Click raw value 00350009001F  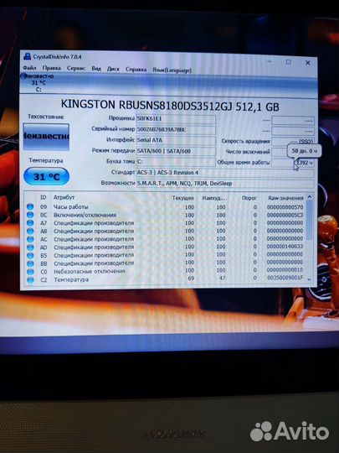pyautogui.click(x=285, y=278)
